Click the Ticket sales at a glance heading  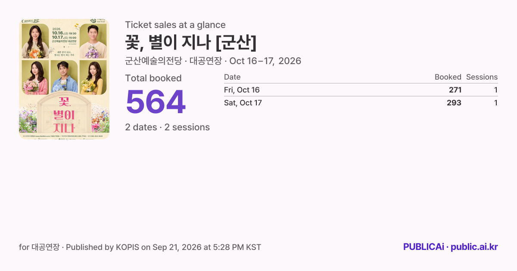point(175,25)
